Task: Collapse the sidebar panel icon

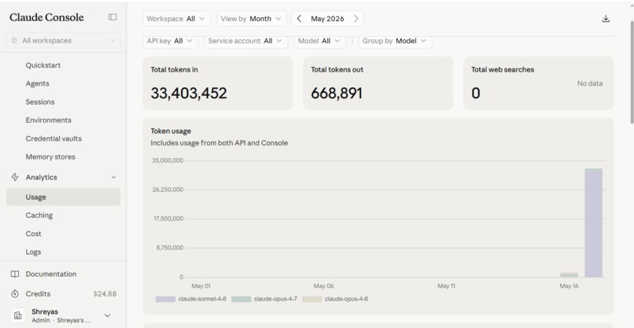Action: pos(112,17)
